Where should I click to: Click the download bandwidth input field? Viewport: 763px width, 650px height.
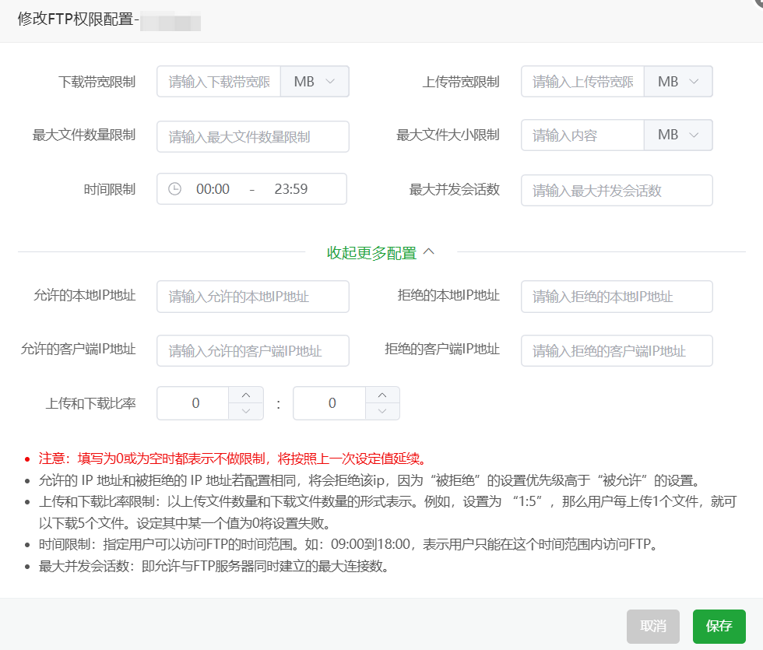coord(218,81)
